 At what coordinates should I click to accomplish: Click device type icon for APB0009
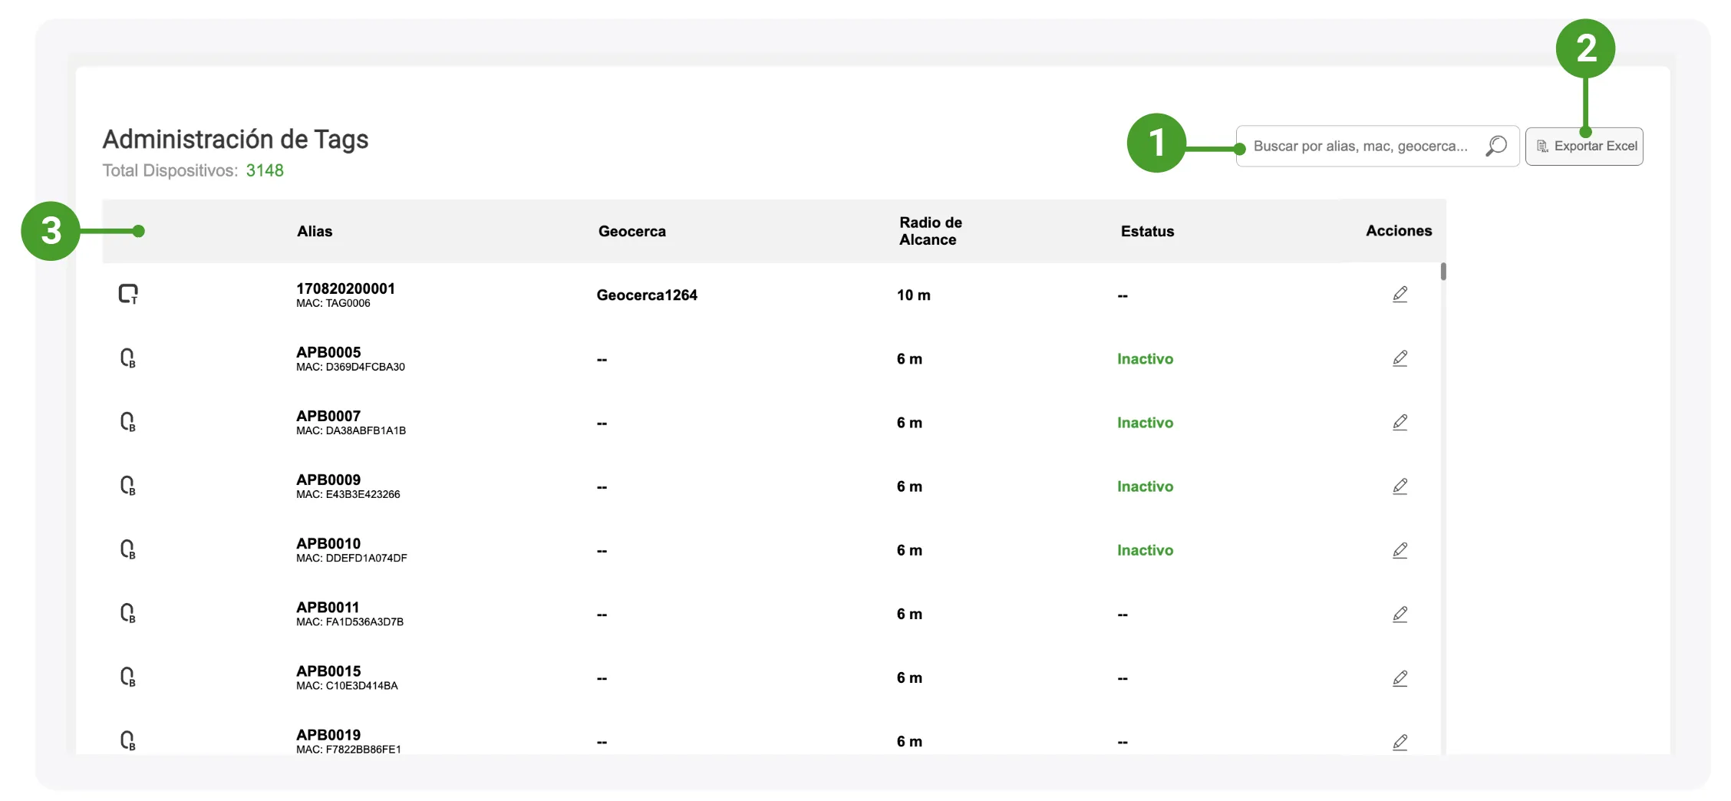pyautogui.click(x=128, y=486)
